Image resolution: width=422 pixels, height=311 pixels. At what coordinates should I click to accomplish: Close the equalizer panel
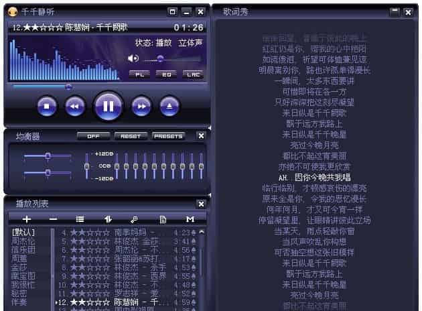(201, 135)
